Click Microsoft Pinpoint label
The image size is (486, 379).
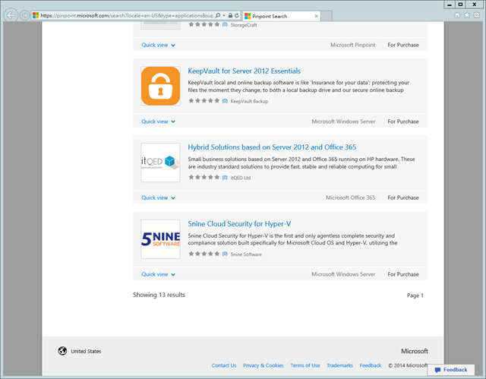point(352,45)
